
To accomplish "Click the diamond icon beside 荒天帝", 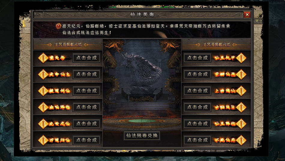I will click(x=43, y=58).
